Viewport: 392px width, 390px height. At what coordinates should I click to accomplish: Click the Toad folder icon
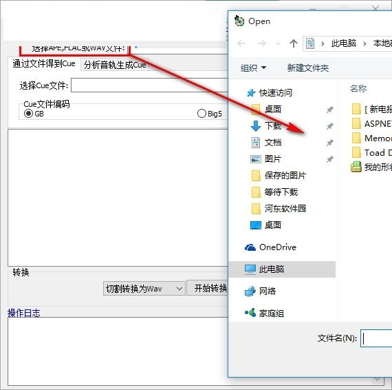pyautogui.click(x=356, y=152)
